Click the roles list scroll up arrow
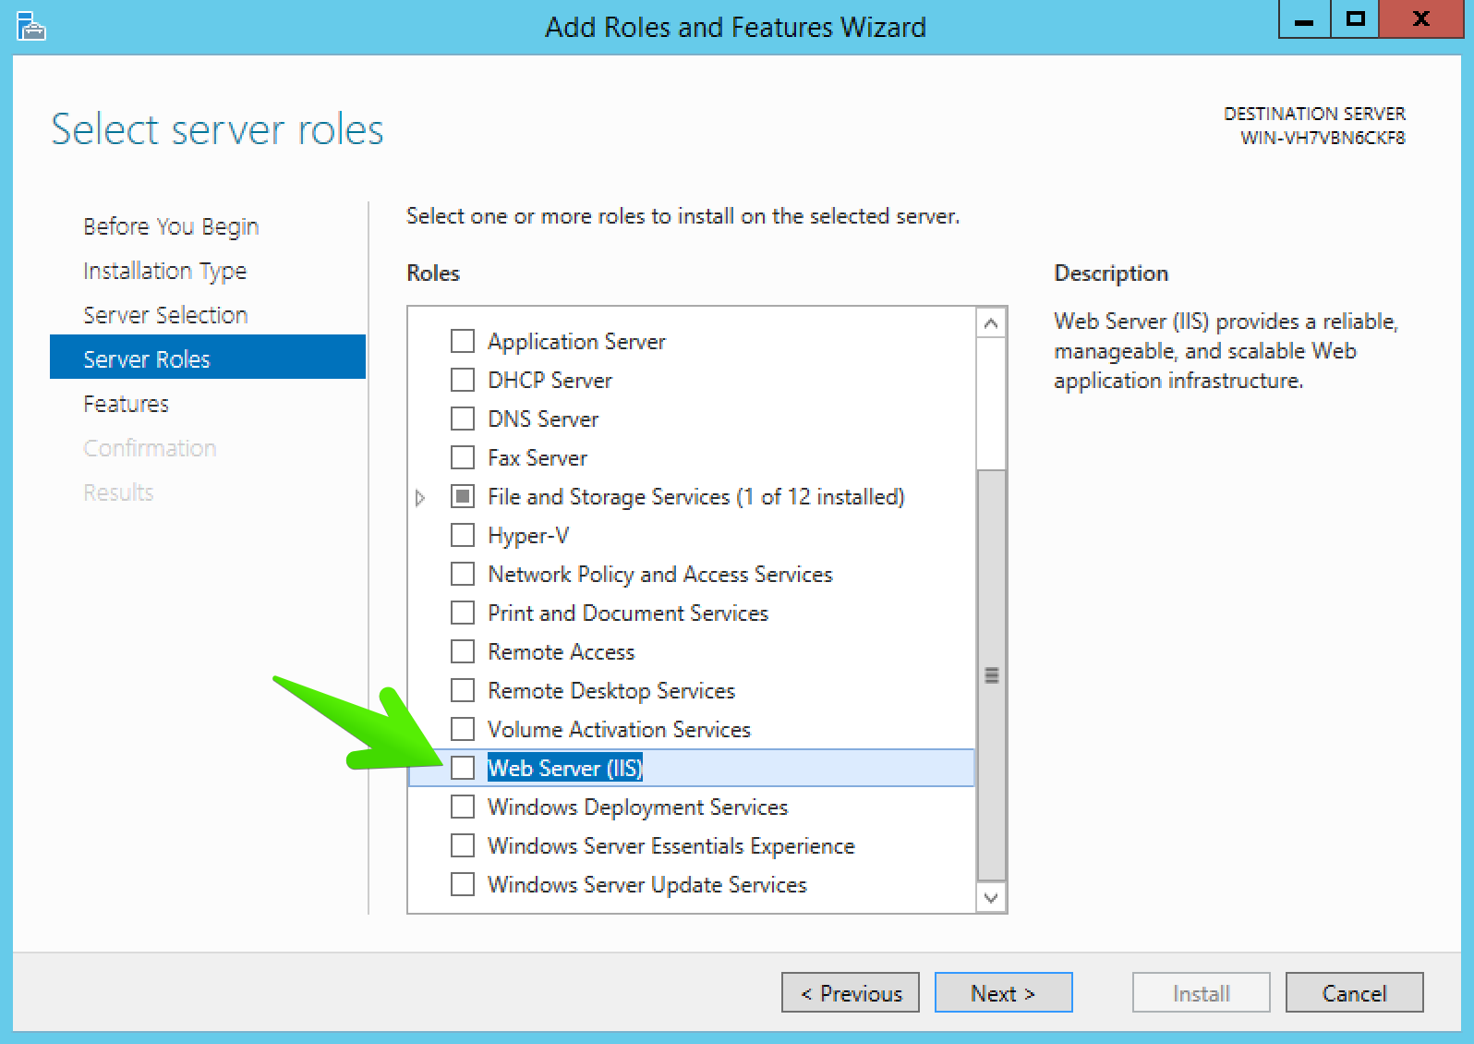This screenshot has height=1044, width=1474. pyautogui.click(x=991, y=323)
